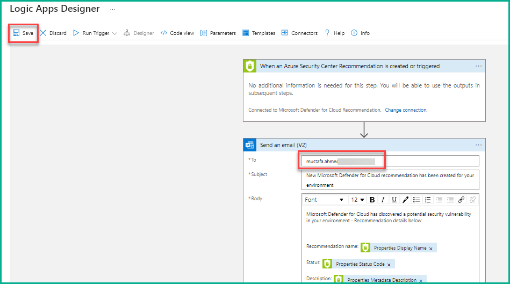Open the font size 12 dropdown
Viewport: 510px width, 284px height.
(357, 200)
